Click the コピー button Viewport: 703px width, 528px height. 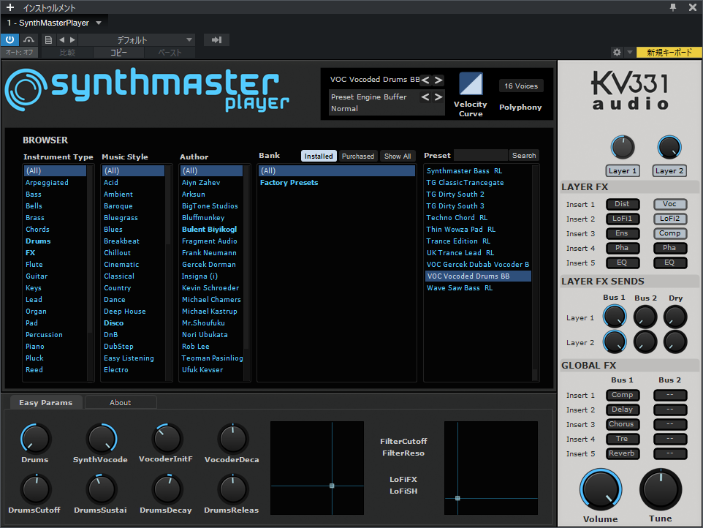point(119,53)
